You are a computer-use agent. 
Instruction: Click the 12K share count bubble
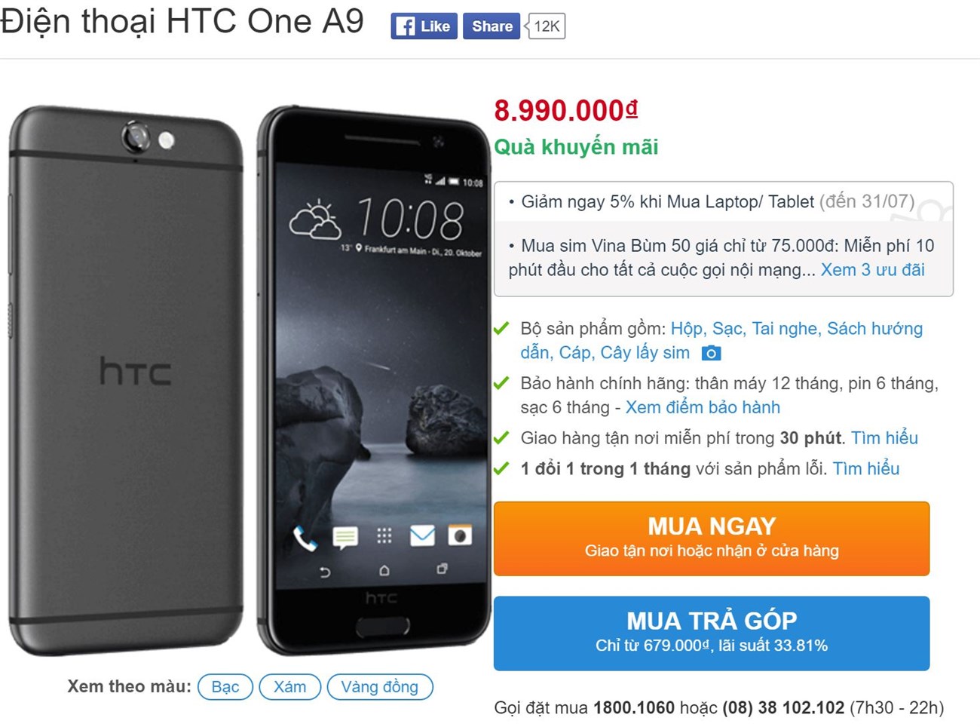(x=545, y=26)
